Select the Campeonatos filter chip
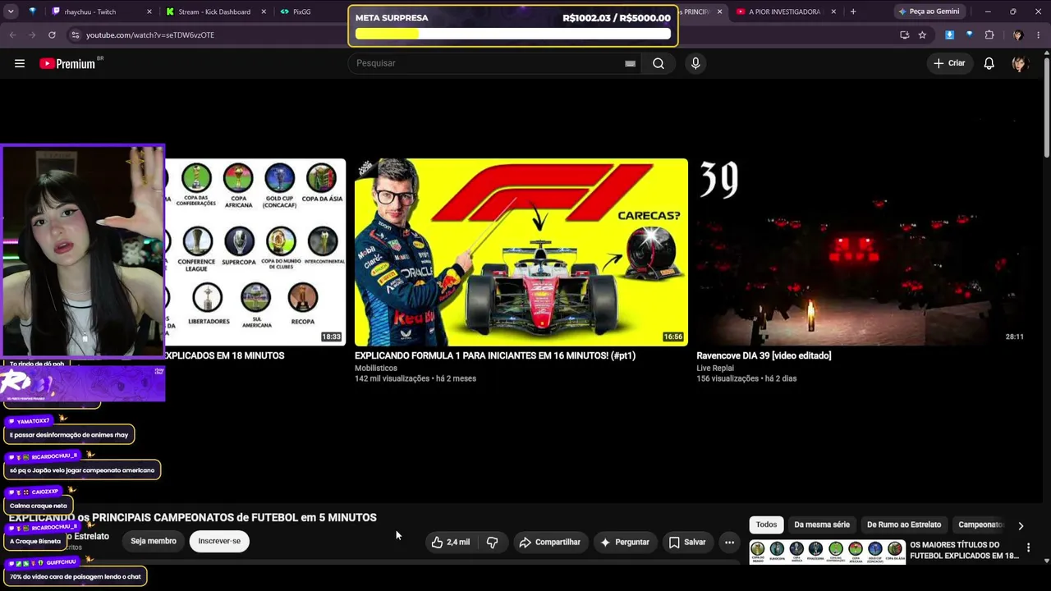 coord(980,525)
